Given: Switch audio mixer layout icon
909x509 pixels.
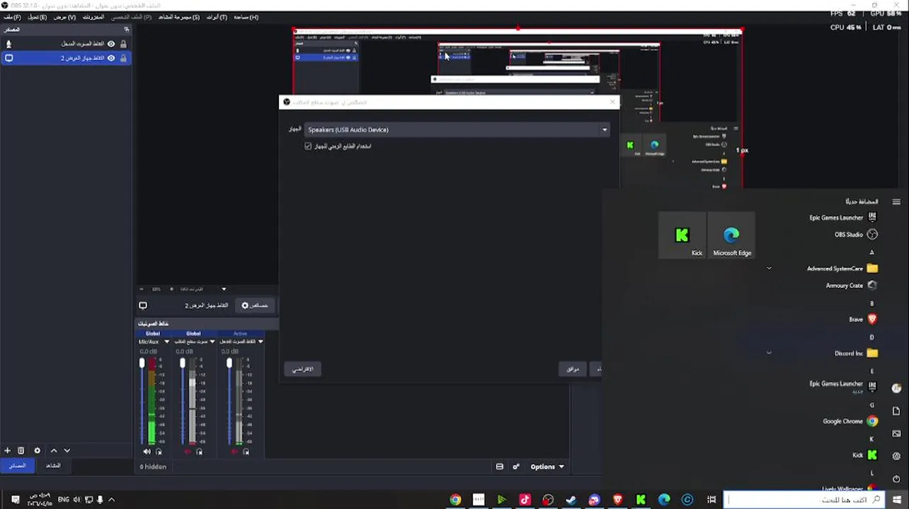Looking at the screenshot, I should (x=500, y=467).
